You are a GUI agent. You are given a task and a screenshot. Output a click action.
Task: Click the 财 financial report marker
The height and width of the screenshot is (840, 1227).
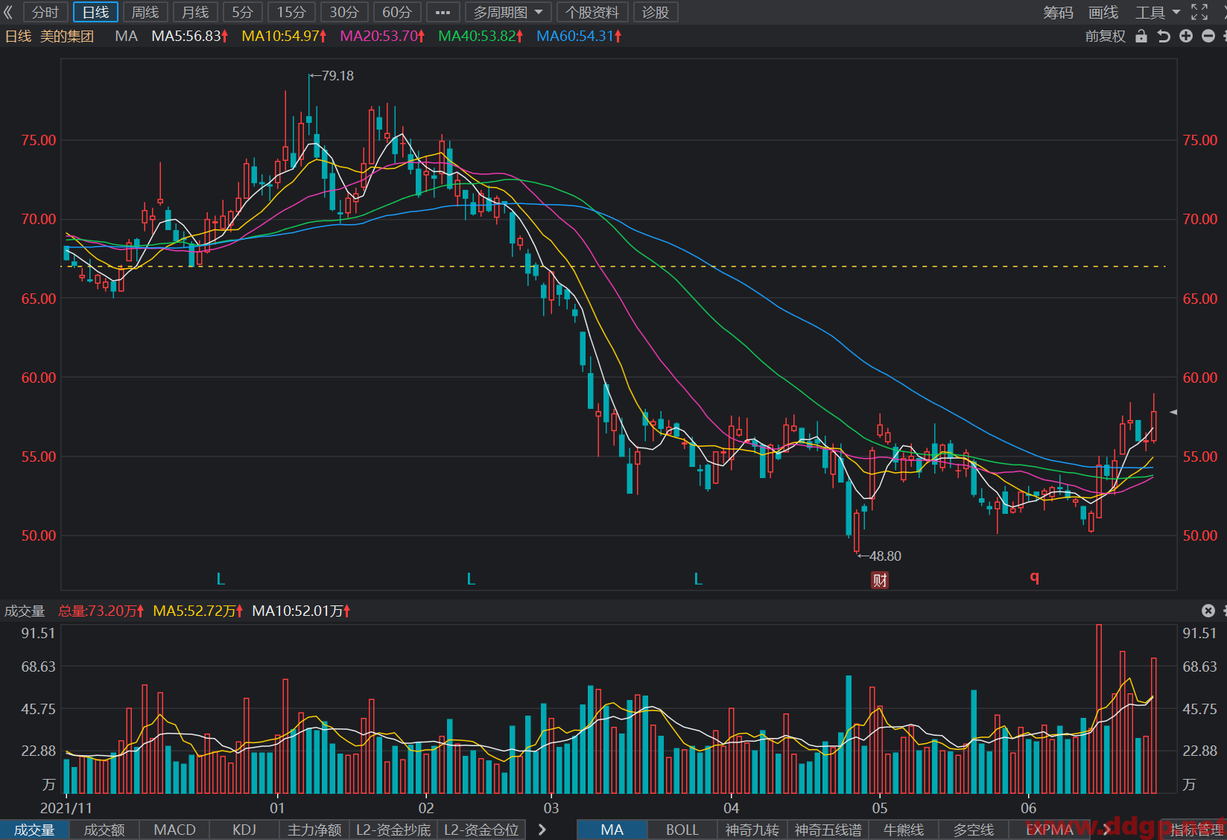880,580
